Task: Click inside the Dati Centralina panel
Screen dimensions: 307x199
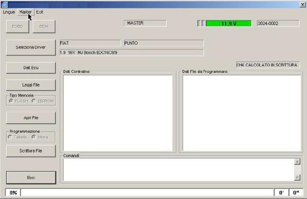Action: click(x=118, y=113)
